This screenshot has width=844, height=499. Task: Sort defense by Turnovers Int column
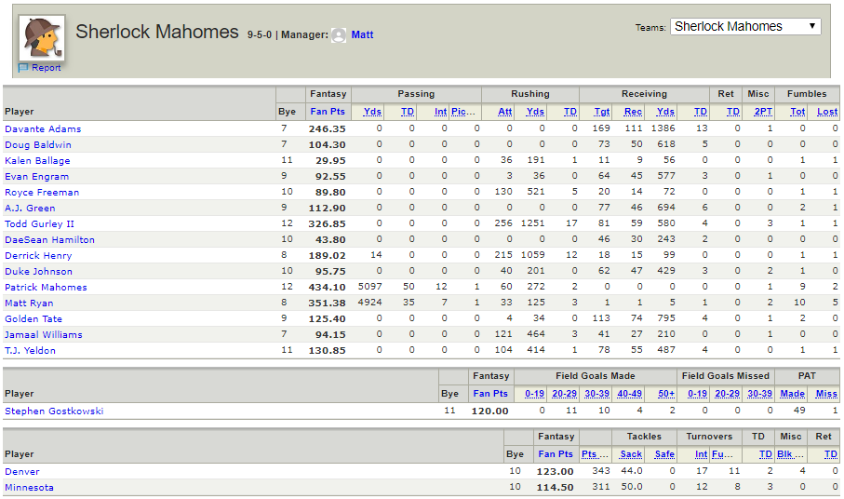(x=701, y=453)
